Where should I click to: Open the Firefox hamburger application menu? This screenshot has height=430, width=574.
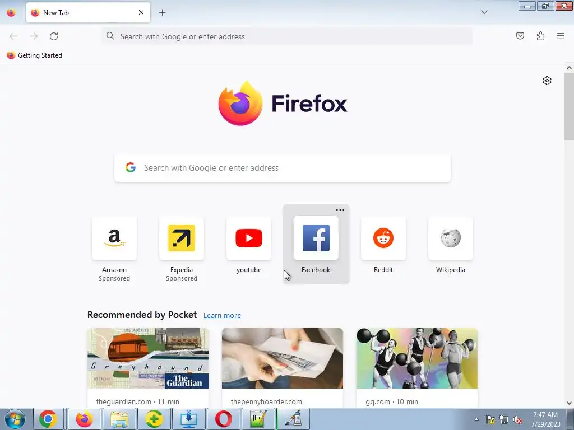561,36
